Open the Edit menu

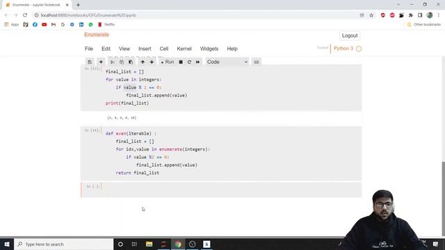click(106, 49)
